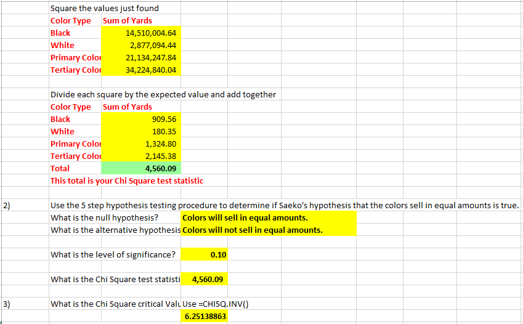Click the Chi Square test statistic answer cell

pos(204,279)
